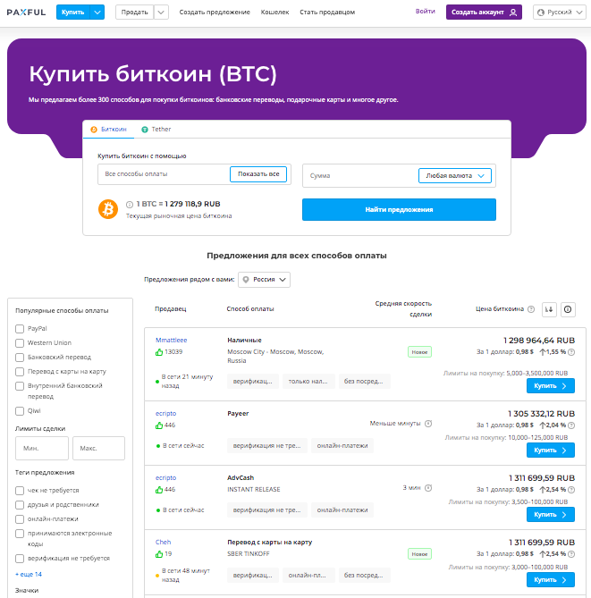Expand the 'Россия' location dropdown
This screenshot has height=598, width=591.
pyautogui.click(x=264, y=280)
